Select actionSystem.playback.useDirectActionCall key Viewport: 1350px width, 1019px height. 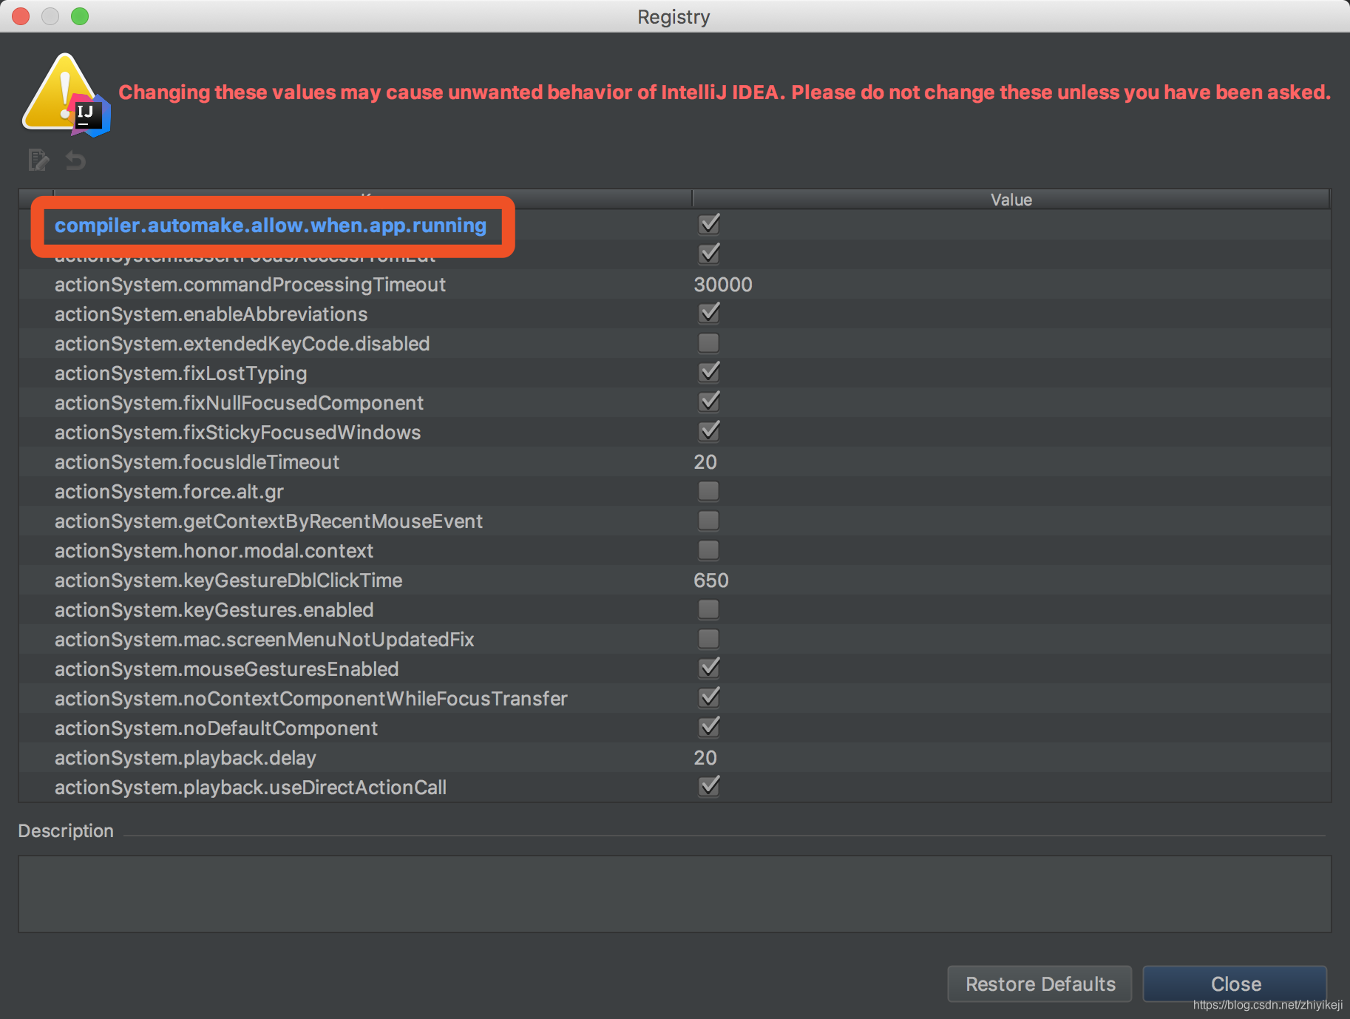250,788
